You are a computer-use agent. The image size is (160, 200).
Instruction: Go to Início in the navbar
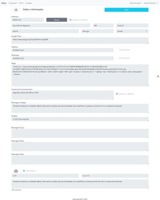click(x=4, y=3)
